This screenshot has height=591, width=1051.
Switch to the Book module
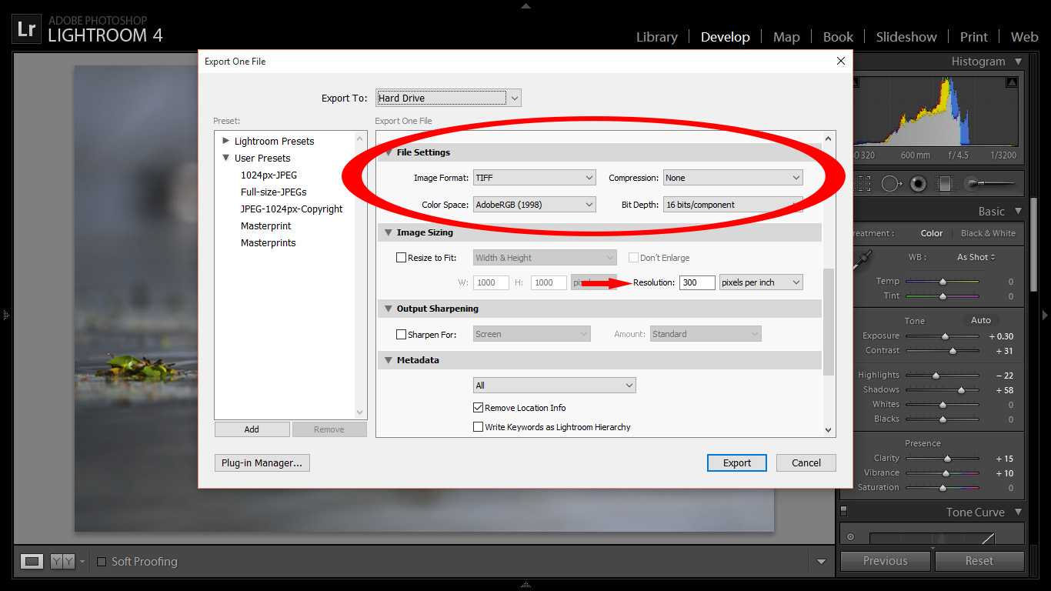click(838, 37)
